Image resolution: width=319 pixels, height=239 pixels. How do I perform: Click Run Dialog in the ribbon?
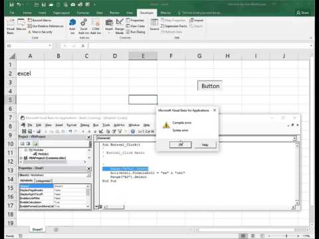click(136, 32)
